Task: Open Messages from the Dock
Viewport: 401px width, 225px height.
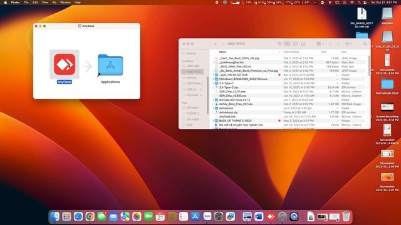Action: click(x=102, y=217)
